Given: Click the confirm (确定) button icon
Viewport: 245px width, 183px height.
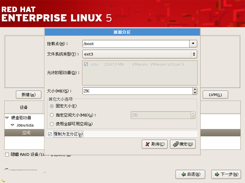Looking at the screenshot, I should coord(175,144).
